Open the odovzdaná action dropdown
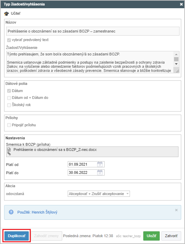This screenshot has width=185, height=244. [x=99, y=194]
